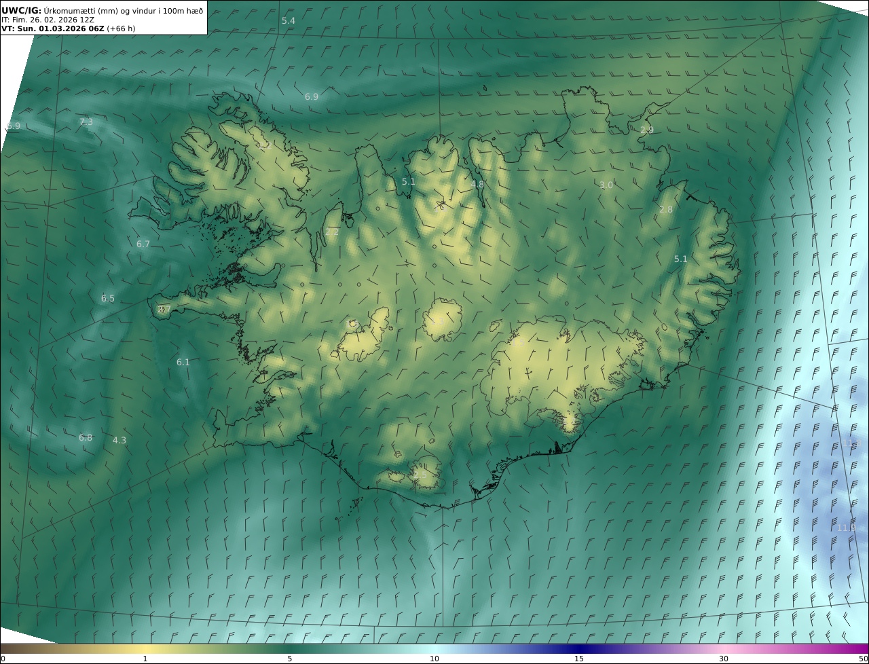
Task: Click the colorbar tick label "15"
Action: tap(579, 659)
